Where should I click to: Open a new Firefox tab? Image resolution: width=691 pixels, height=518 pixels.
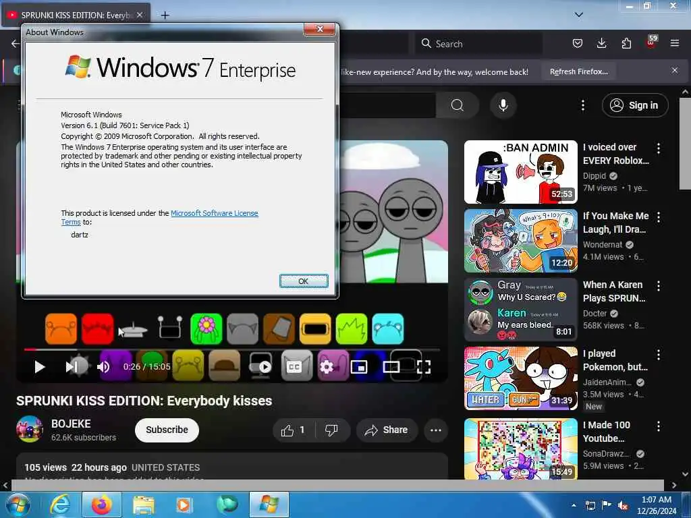(x=165, y=16)
